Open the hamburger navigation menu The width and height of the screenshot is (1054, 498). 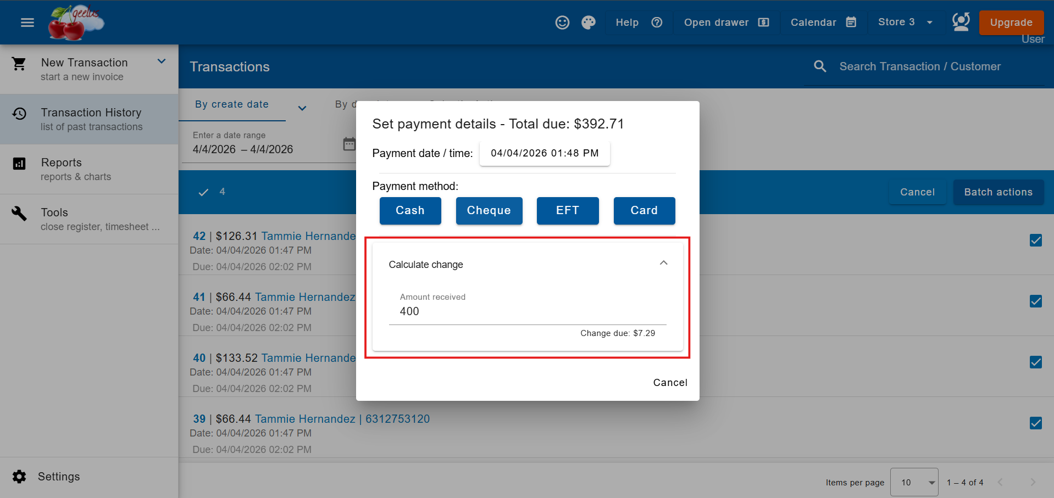coord(27,23)
